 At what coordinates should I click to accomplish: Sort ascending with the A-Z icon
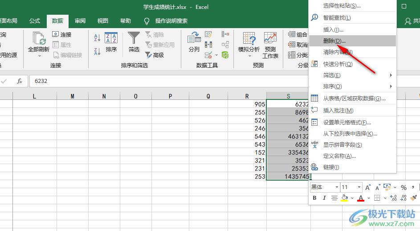97,38
